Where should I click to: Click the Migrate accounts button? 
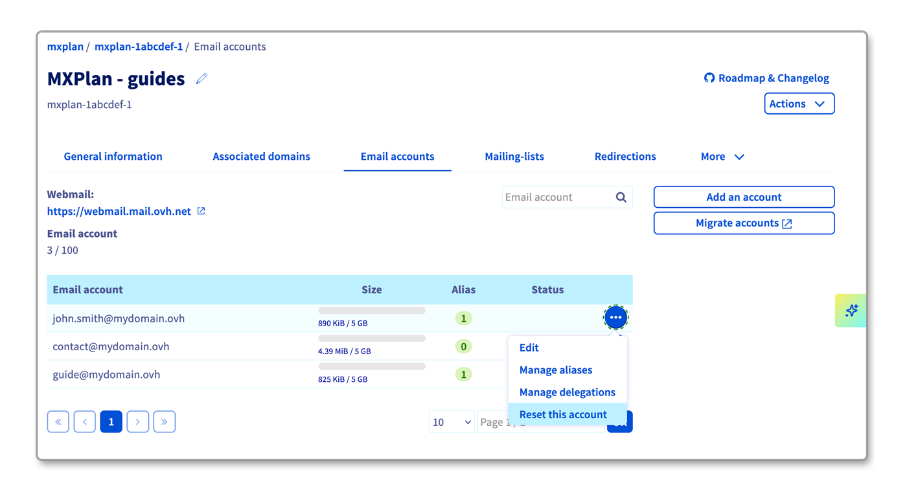coord(744,223)
